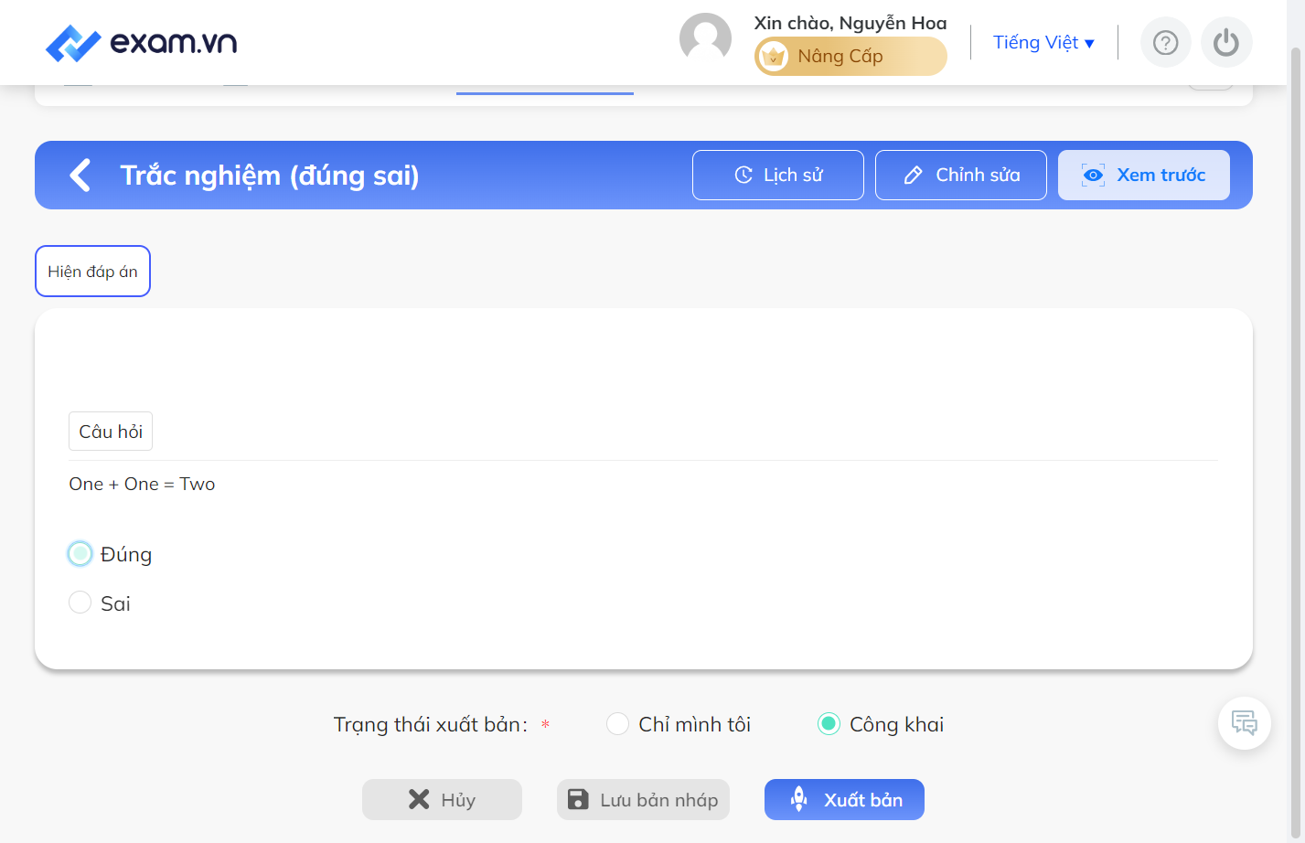The height and width of the screenshot is (843, 1305).
Task: Click the Hiện đáp án button
Action: (92, 271)
